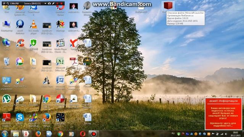Open Chrome from the taskbar
The height and width of the screenshot is (137, 244).
pyautogui.click(x=61, y=134)
